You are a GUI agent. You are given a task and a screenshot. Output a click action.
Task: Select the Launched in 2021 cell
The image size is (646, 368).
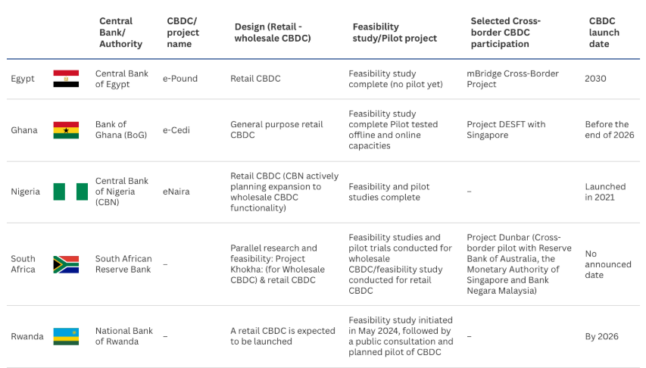pyautogui.click(x=605, y=192)
